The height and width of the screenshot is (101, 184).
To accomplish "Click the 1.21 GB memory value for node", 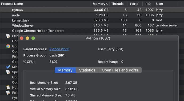I will click(x=102, y=15).
